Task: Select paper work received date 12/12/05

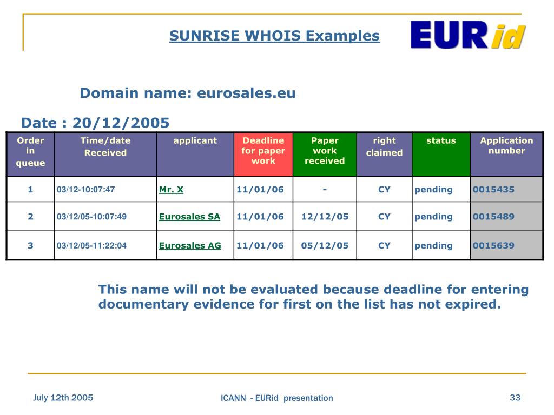Action: (325, 217)
